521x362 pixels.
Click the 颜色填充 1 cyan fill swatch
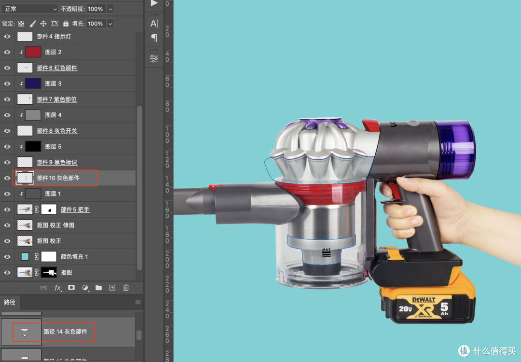(x=25, y=257)
